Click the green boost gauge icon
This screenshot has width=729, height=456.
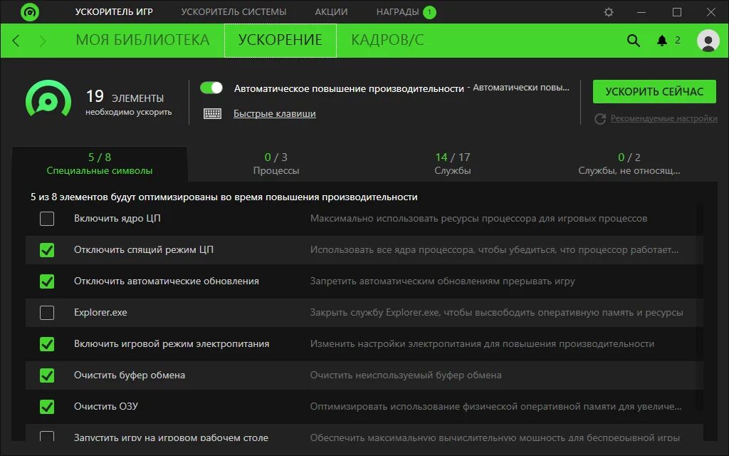point(48,98)
